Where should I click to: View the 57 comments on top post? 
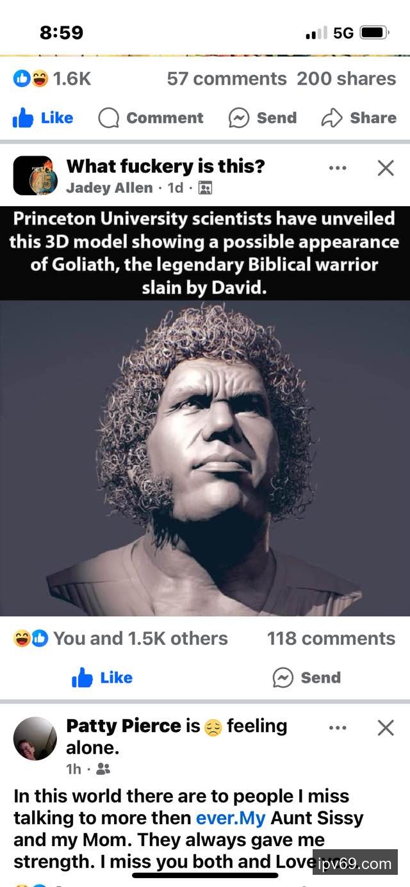pyautogui.click(x=227, y=79)
